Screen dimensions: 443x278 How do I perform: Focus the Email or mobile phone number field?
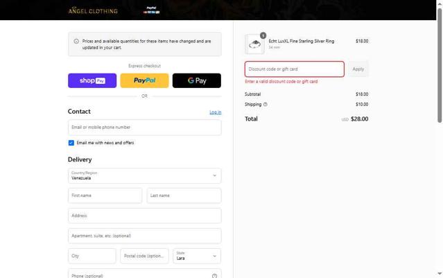pos(145,128)
